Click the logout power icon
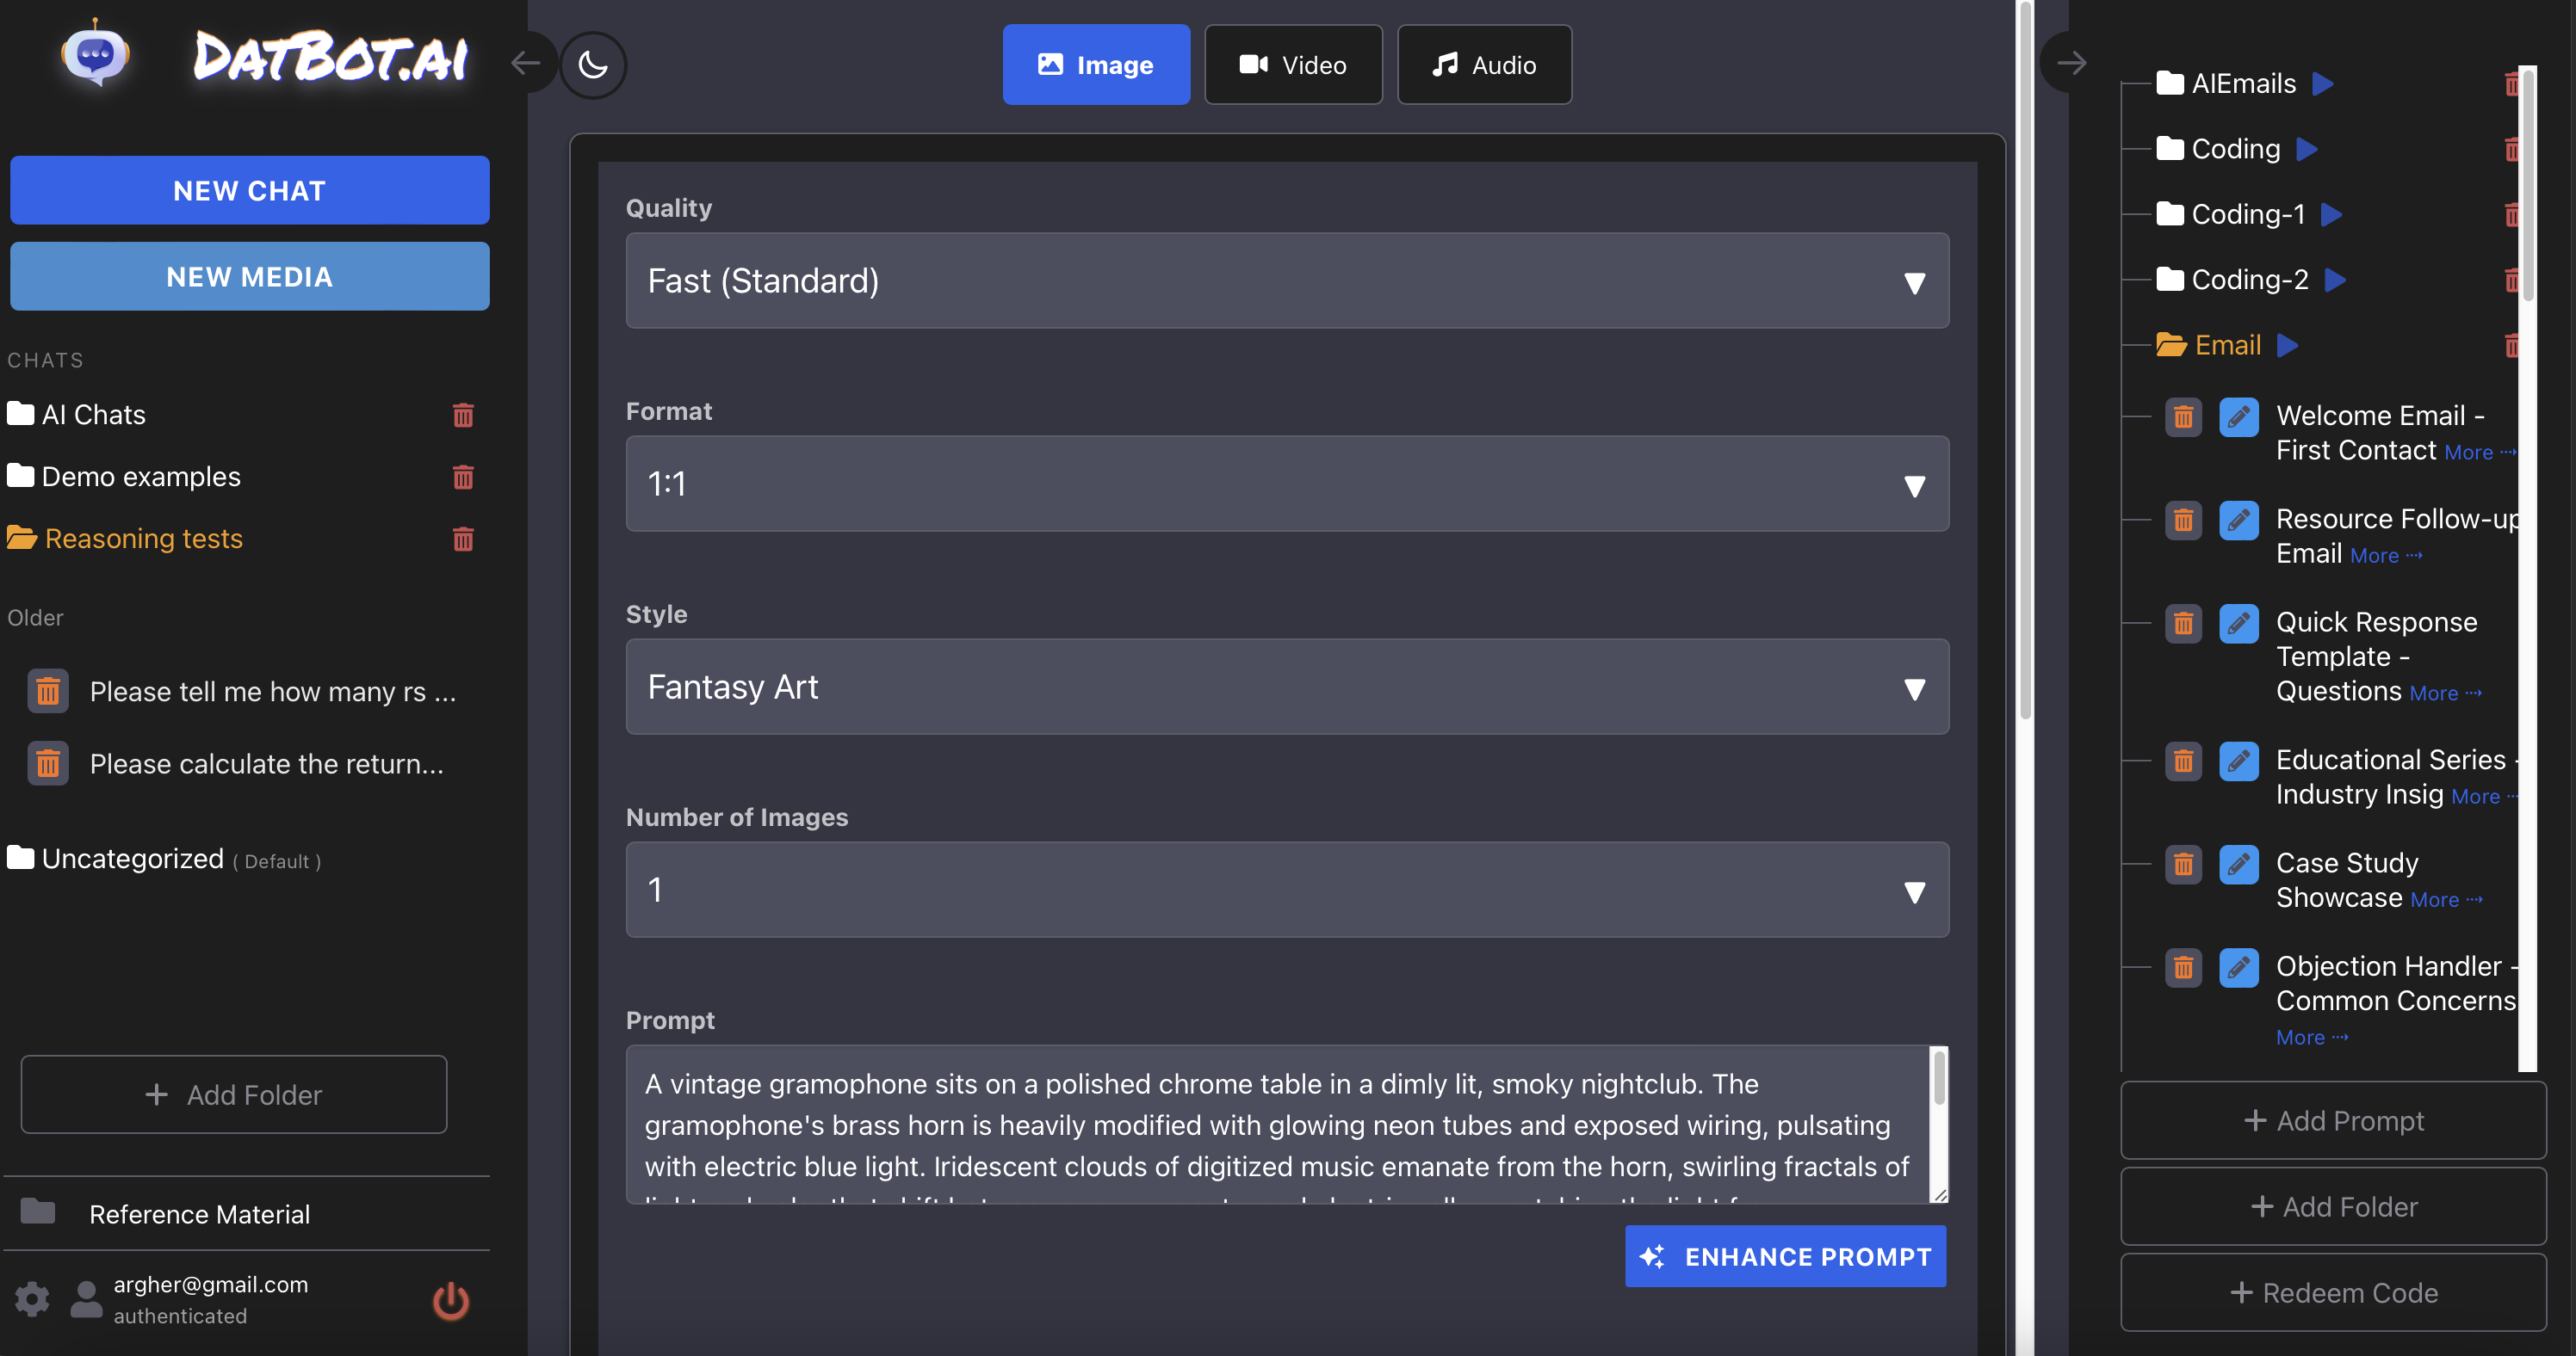 [x=450, y=1300]
